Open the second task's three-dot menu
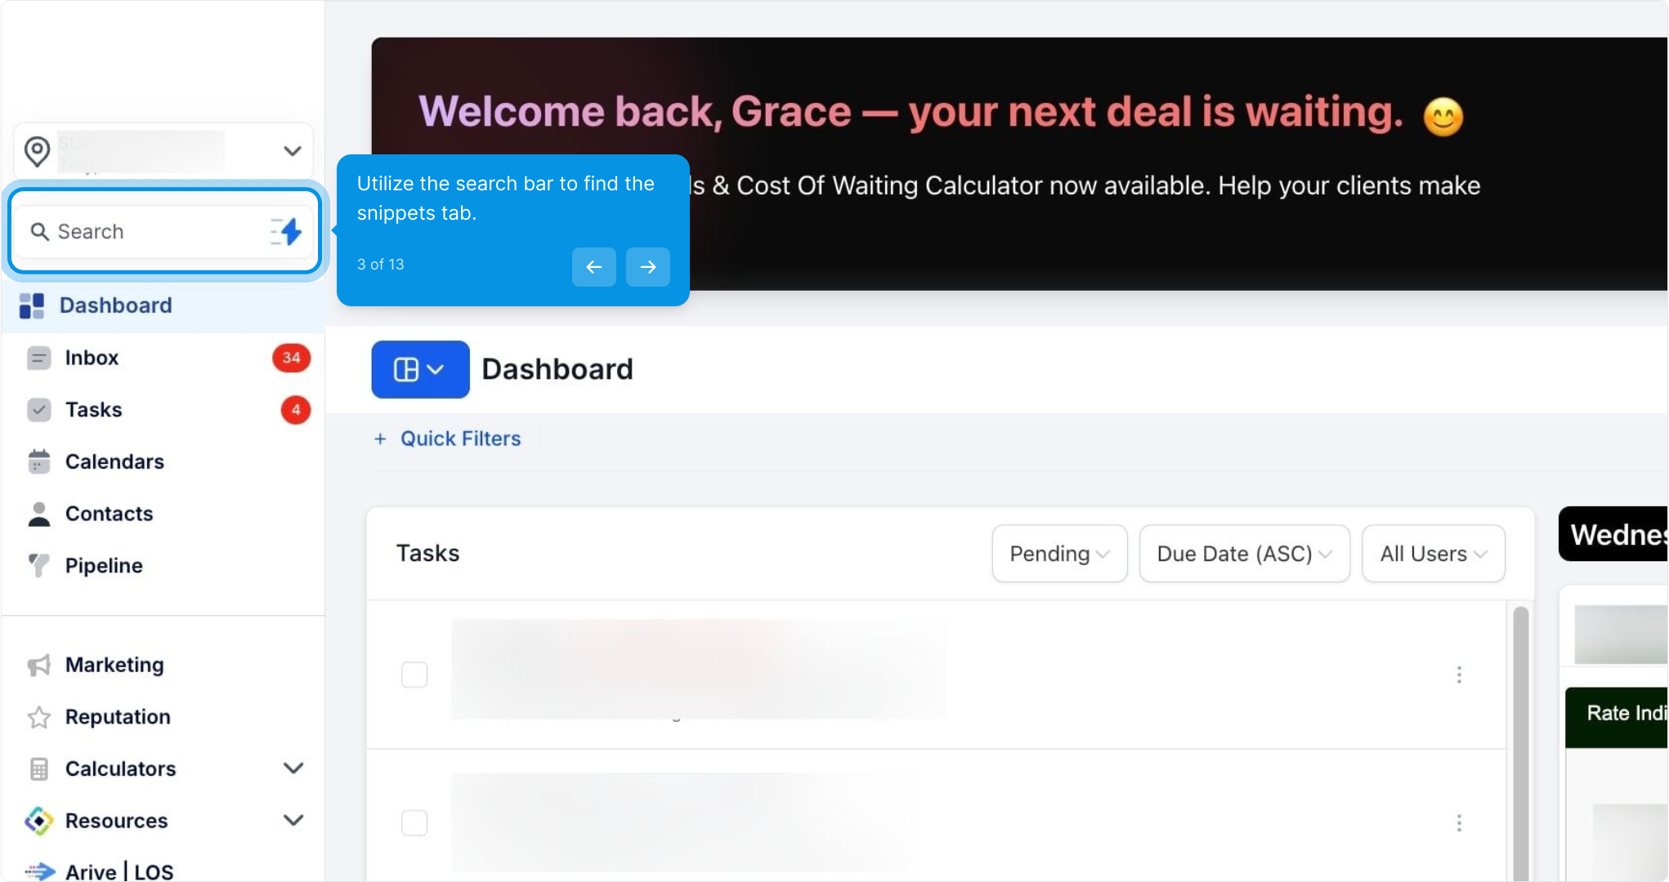The width and height of the screenshot is (1669, 882). pos(1459,822)
